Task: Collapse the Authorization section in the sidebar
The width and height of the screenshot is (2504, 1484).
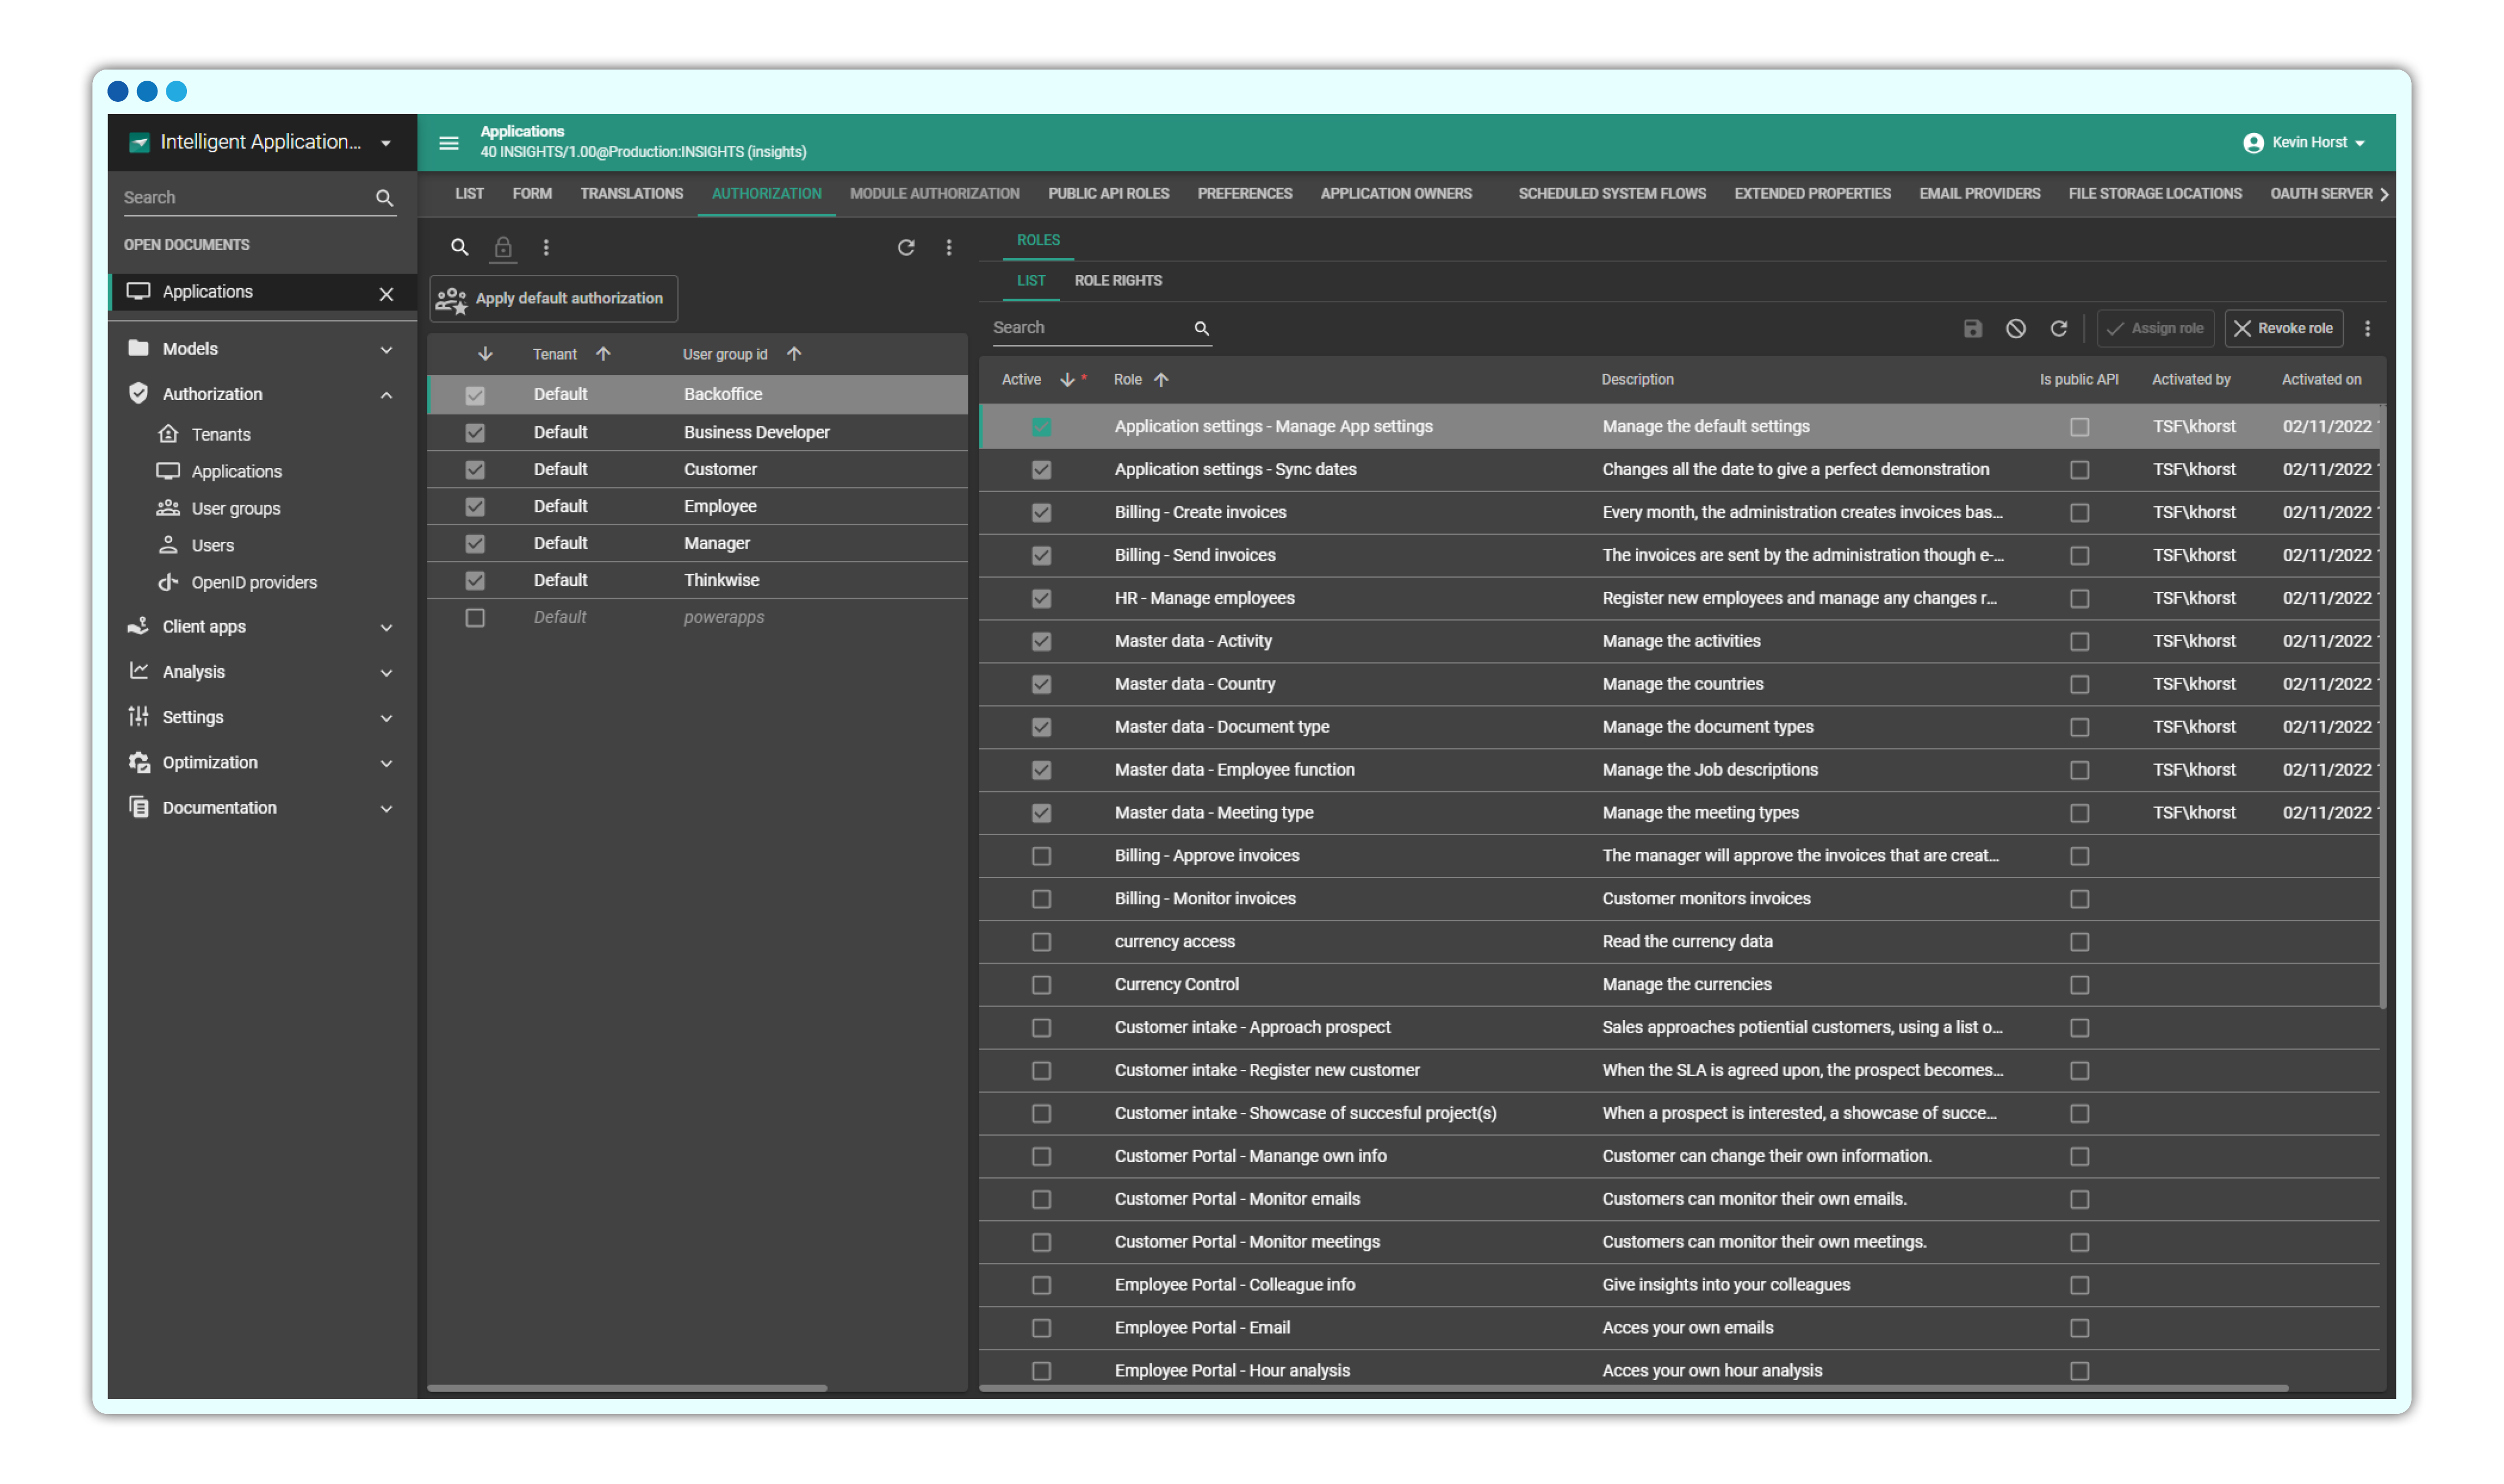Action: 386,394
